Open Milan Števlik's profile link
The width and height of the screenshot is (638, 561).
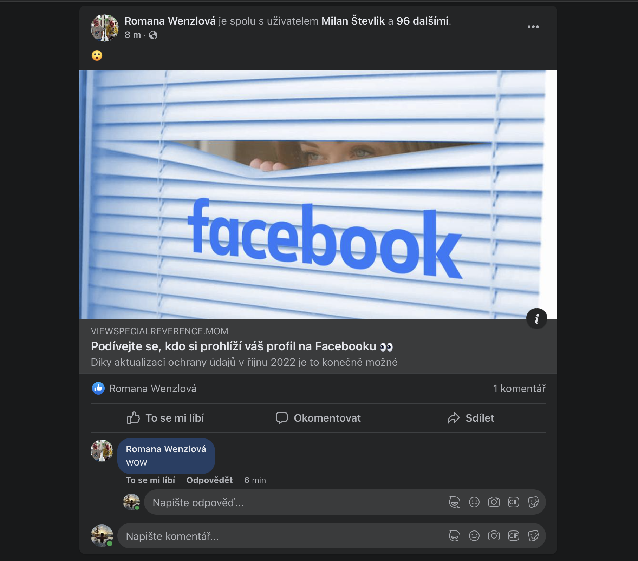pos(353,21)
